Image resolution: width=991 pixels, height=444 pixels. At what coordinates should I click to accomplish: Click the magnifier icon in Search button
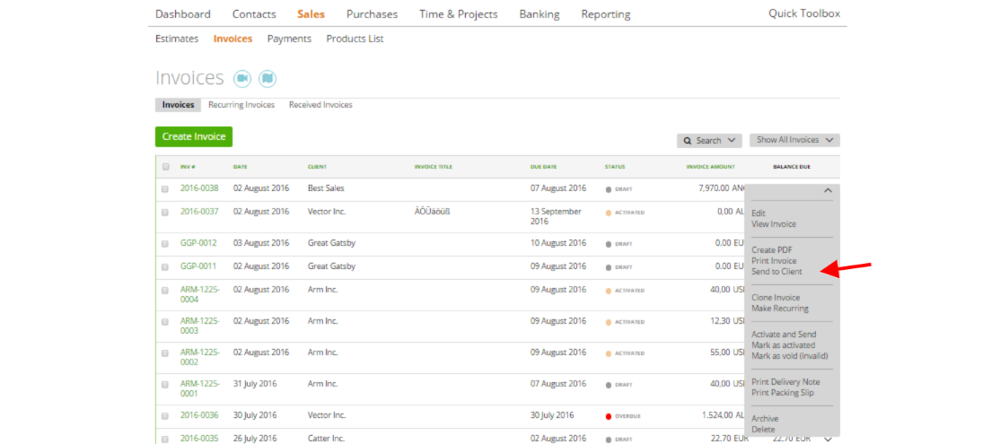pyautogui.click(x=688, y=141)
